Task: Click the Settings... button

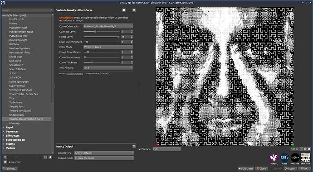Action: [10, 169]
